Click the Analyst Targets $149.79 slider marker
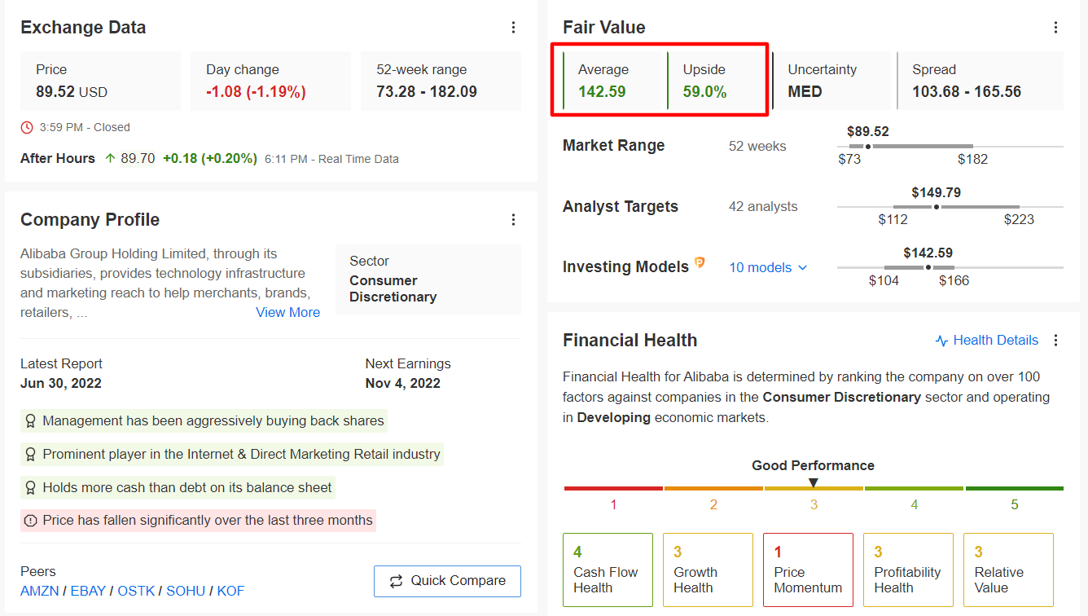 (937, 207)
